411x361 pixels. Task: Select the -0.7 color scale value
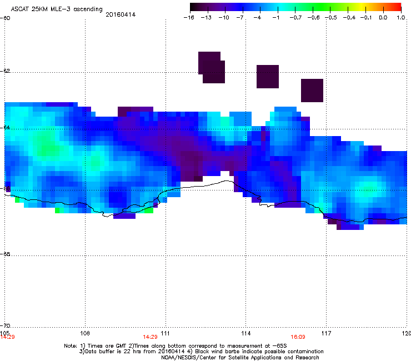(x=295, y=18)
